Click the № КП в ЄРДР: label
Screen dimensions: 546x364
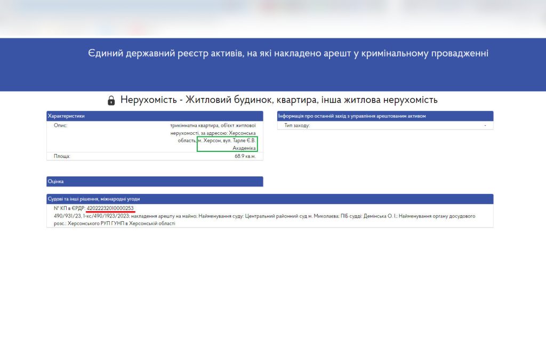(x=69, y=208)
